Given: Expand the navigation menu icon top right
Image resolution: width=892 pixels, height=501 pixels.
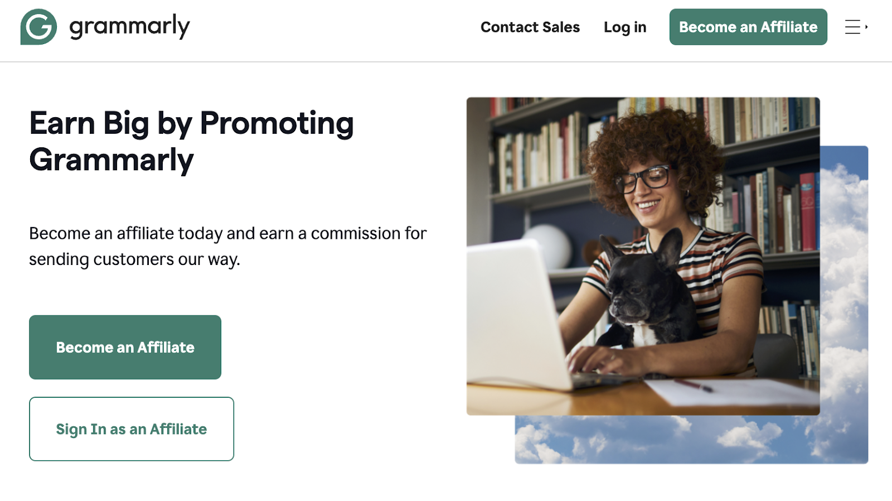Looking at the screenshot, I should [x=853, y=27].
